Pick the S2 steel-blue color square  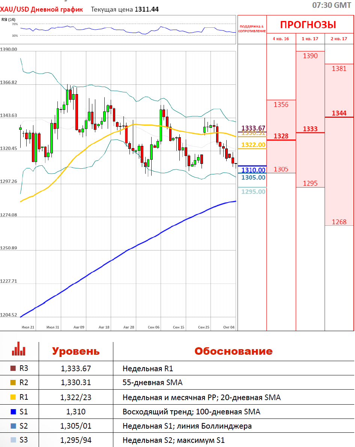click(x=13, y=426)
